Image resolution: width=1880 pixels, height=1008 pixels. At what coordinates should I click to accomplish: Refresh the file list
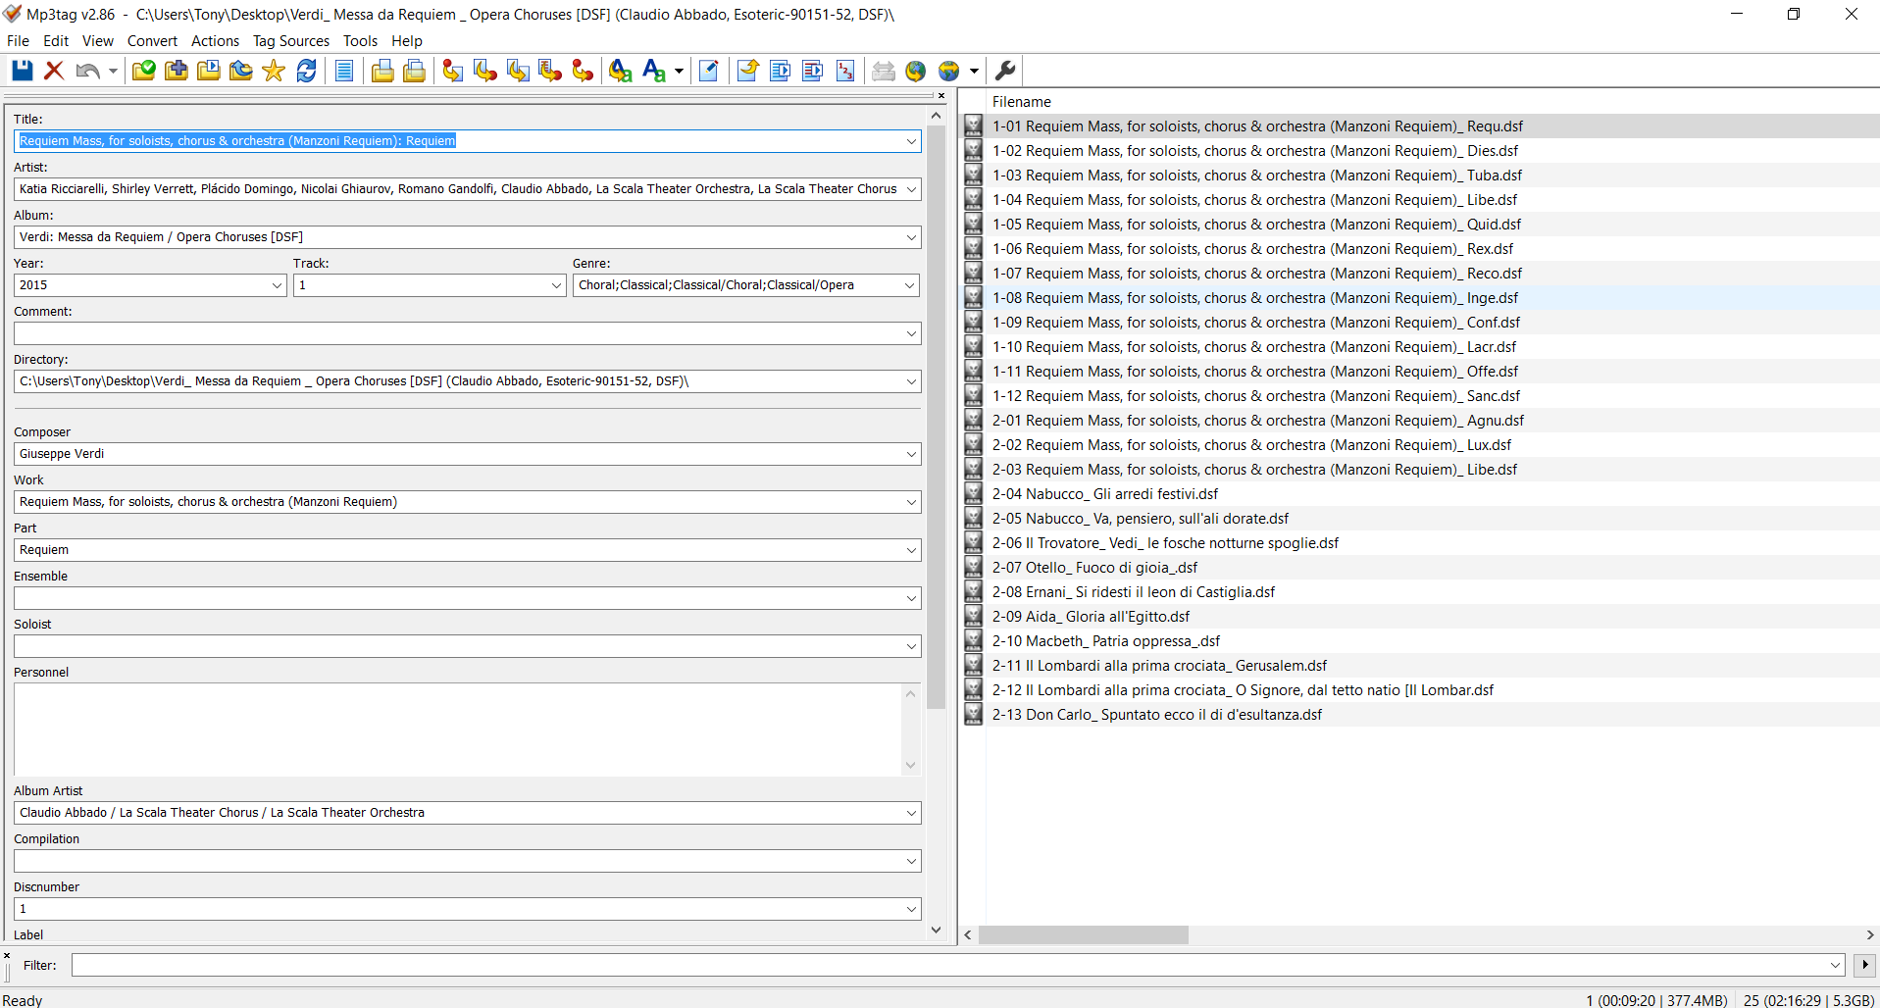click(306, 71)
